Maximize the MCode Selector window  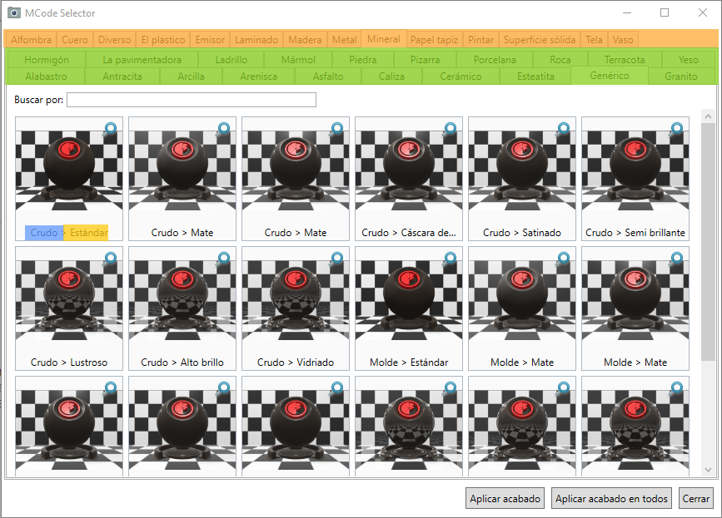[665, 12]
